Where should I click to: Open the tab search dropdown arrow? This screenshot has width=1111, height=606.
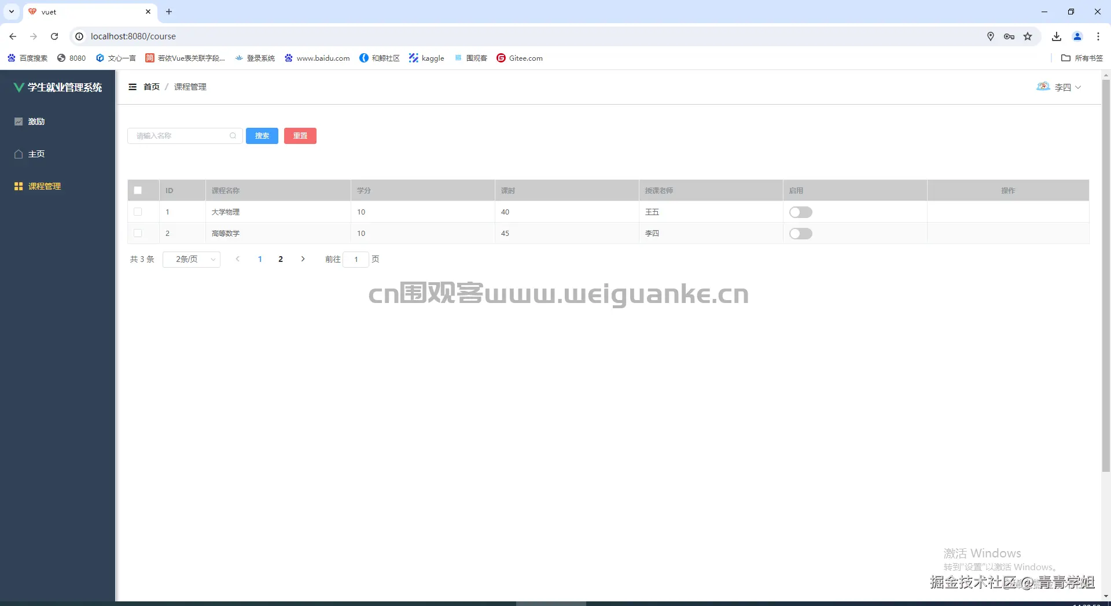point(11,12)
